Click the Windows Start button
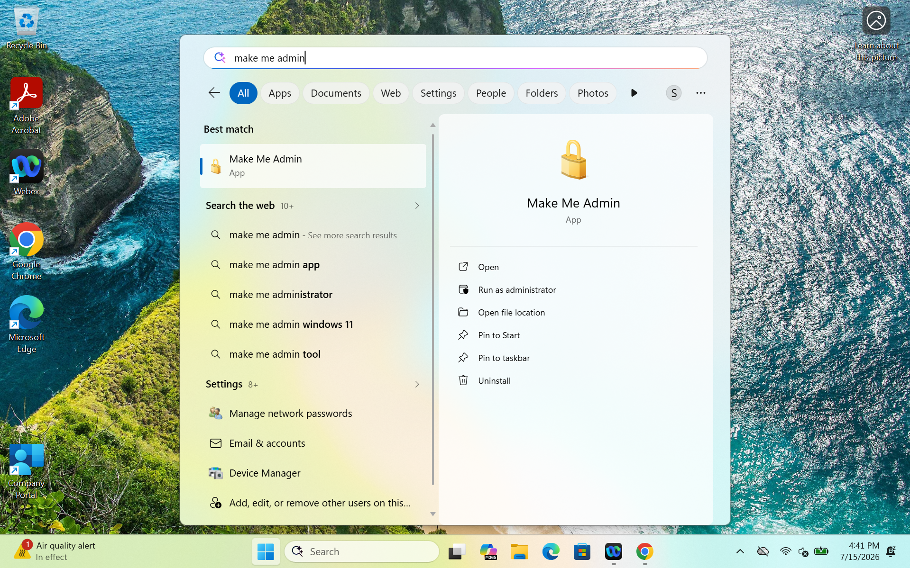The width and height of the screenshot is (910, 568). pos(266,551)
